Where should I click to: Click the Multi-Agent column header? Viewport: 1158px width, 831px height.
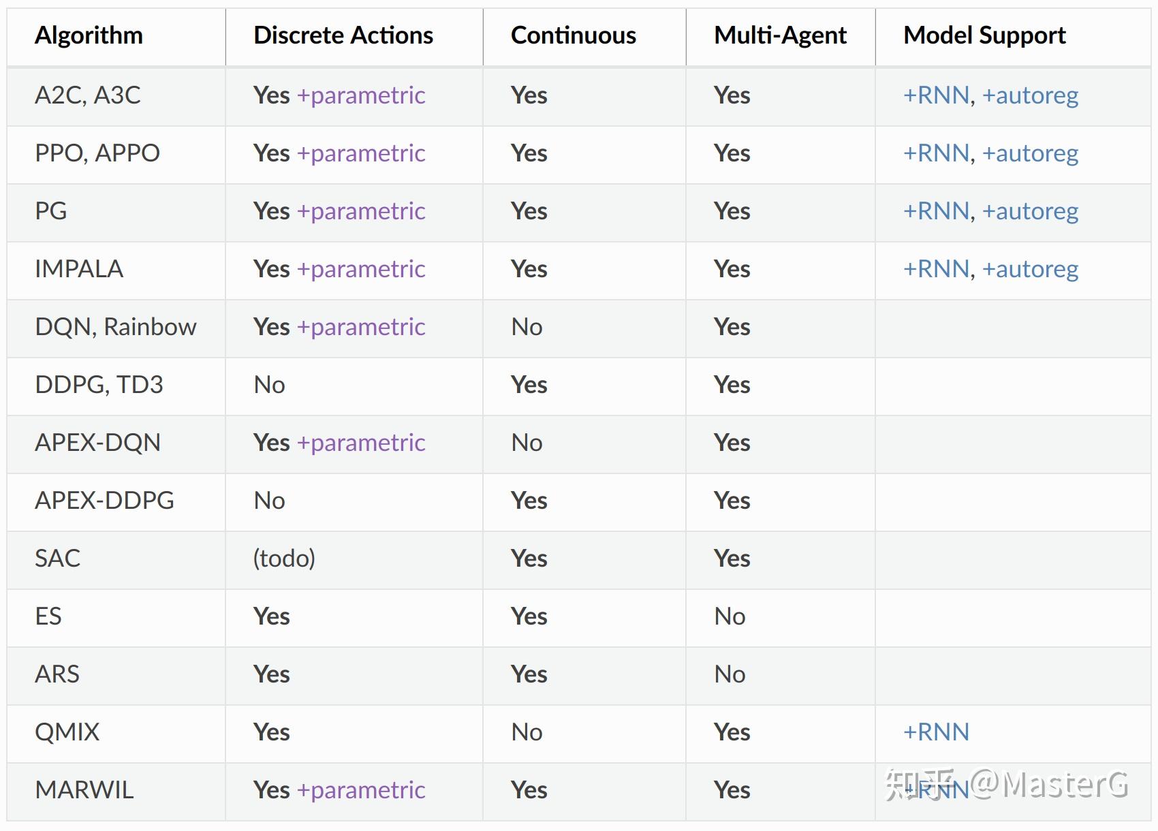[x=780, y=35]
